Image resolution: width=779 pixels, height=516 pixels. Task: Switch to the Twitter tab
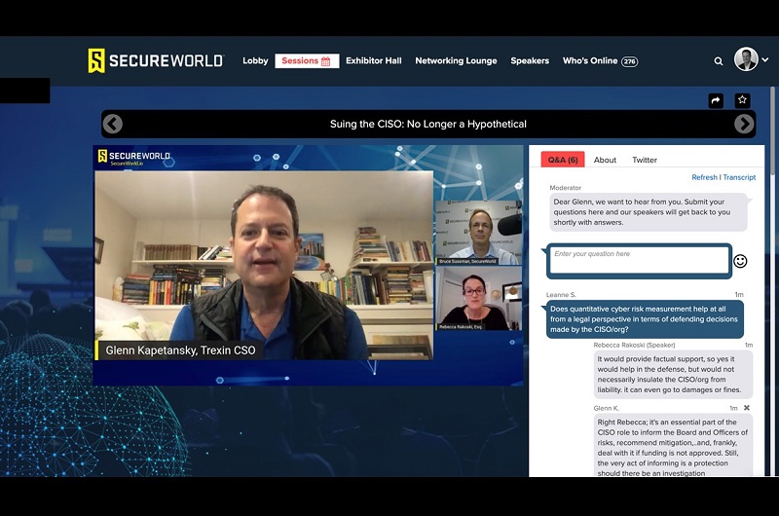tap(645, 160)
